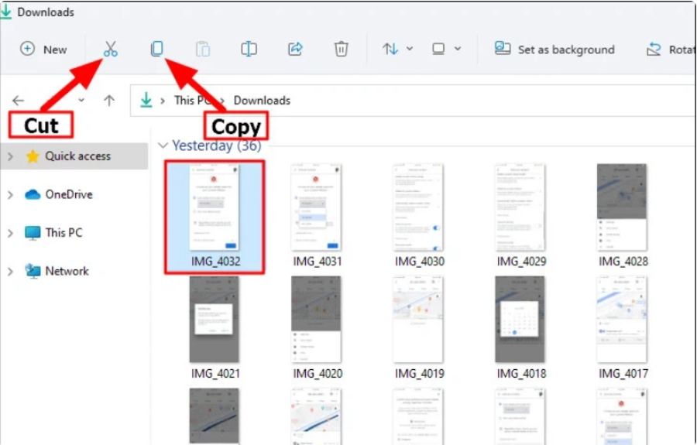Viewport: 697px width, 445px height.
Task: Click the Delete trash can icon
Action: (x=341, y=49)
